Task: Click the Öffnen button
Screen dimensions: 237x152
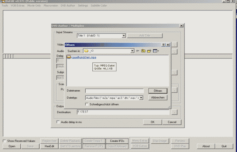Action: click(x=157, y=91)
